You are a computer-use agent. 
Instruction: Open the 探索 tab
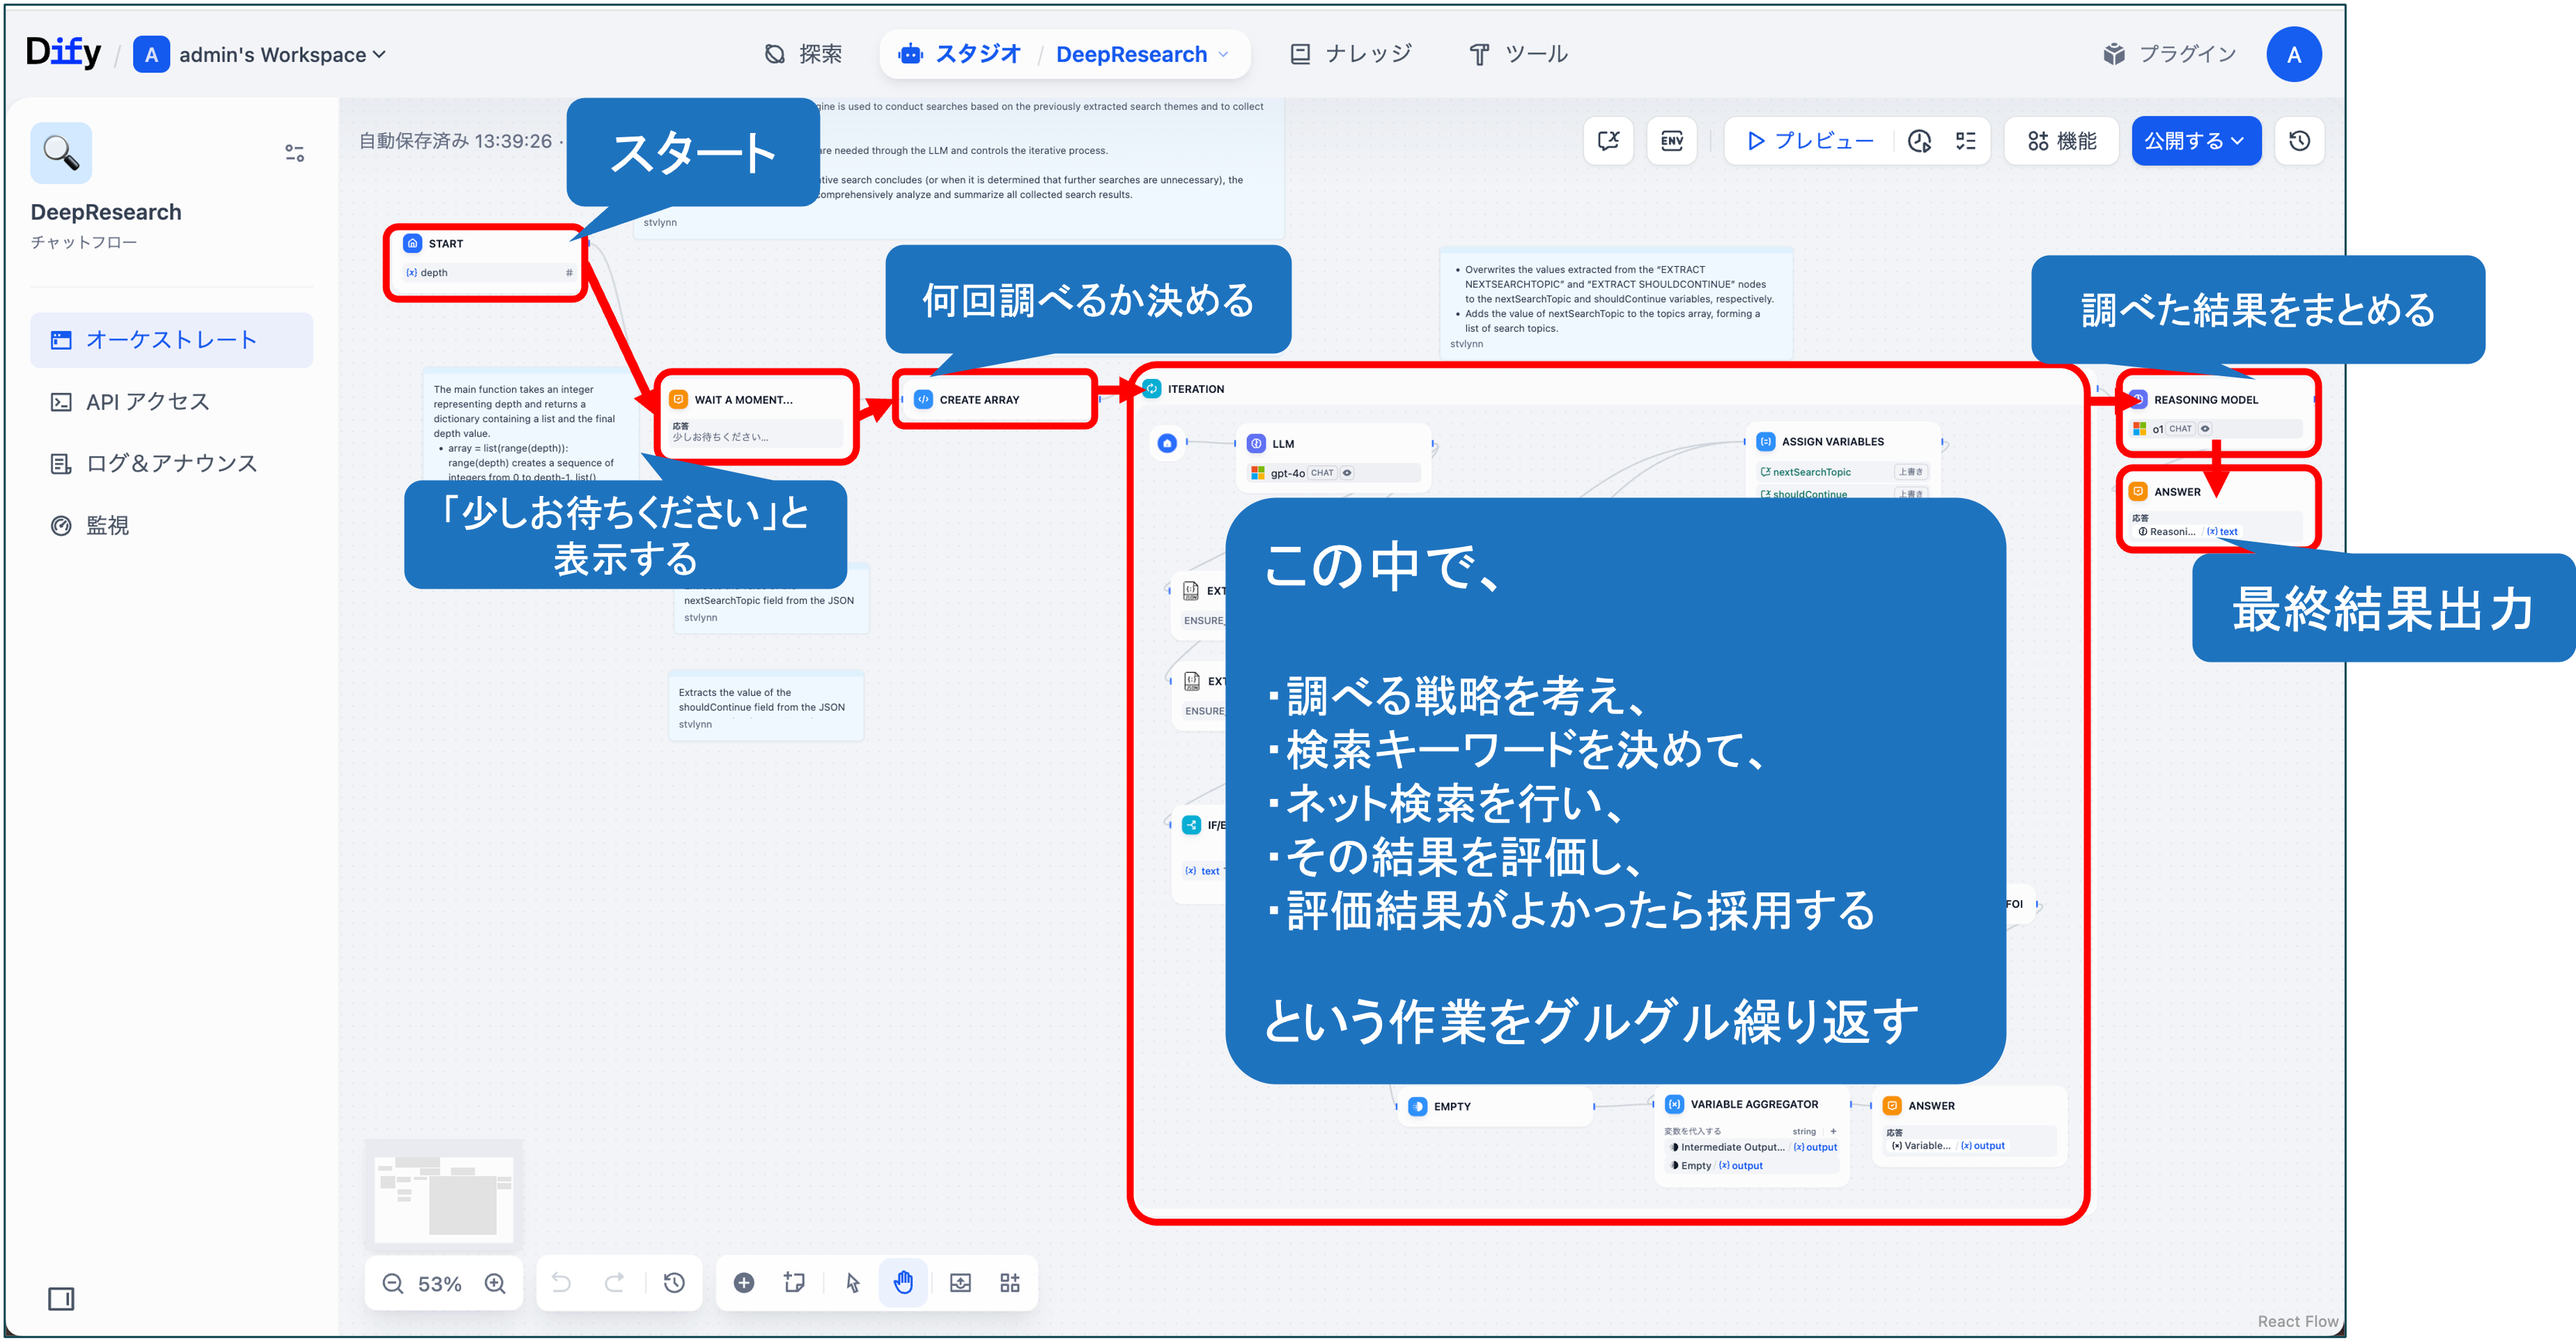coord(803,54)
